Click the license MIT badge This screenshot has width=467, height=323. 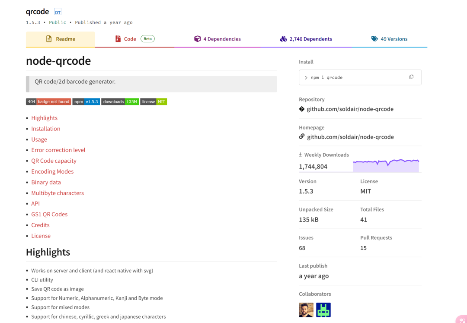[154, 102]
